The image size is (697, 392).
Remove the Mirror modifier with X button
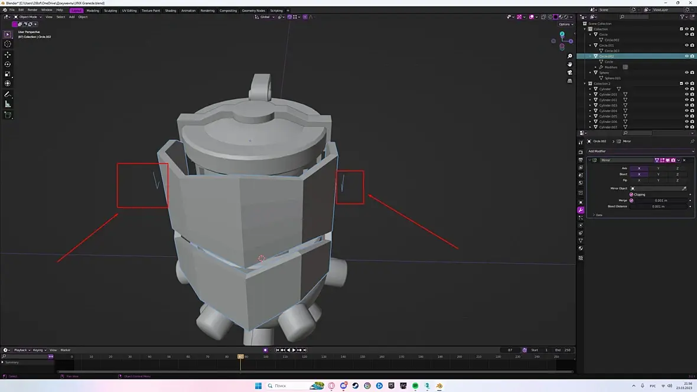pos(684,160)
